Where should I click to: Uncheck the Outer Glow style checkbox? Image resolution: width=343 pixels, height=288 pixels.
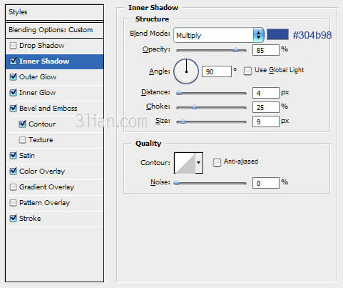(x=13, y=77)
